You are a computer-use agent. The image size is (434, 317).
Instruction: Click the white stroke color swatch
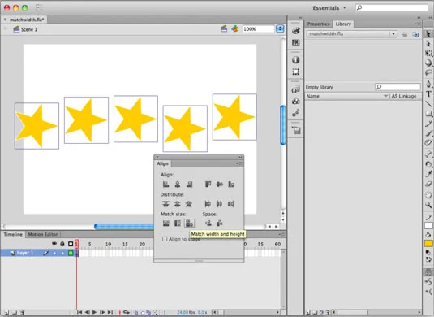(x=428, y=226)
